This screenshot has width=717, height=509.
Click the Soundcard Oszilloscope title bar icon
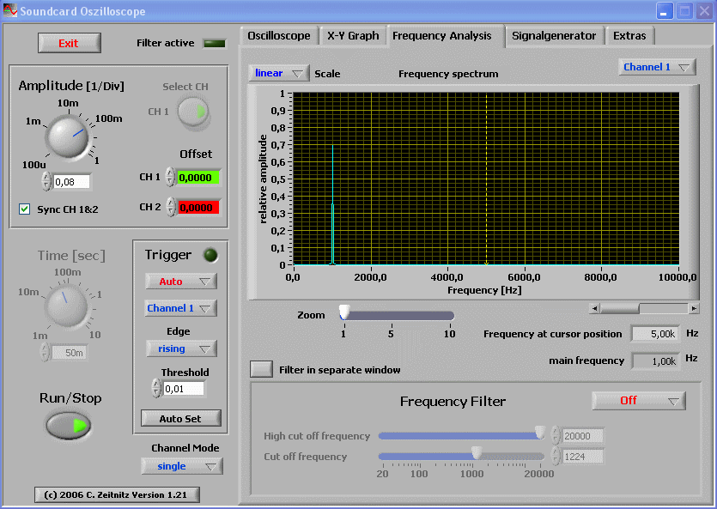(x=10, y=10)
